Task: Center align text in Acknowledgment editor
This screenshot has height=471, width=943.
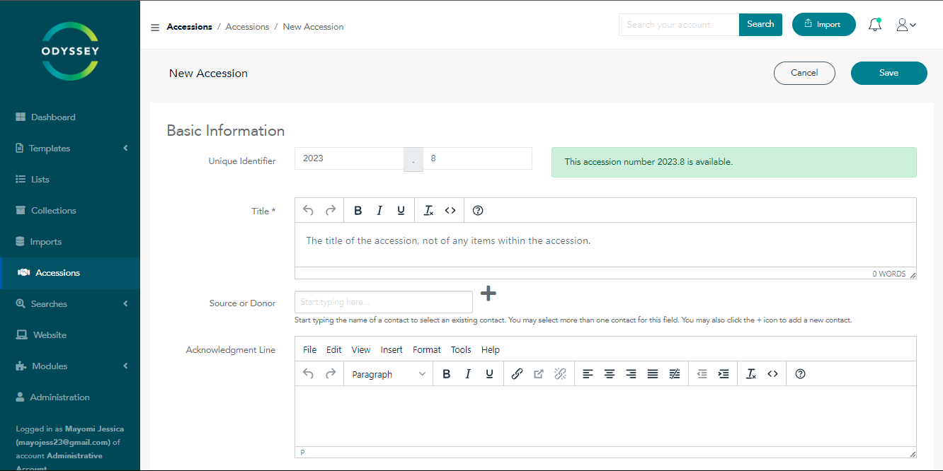Action: (609, 374)
